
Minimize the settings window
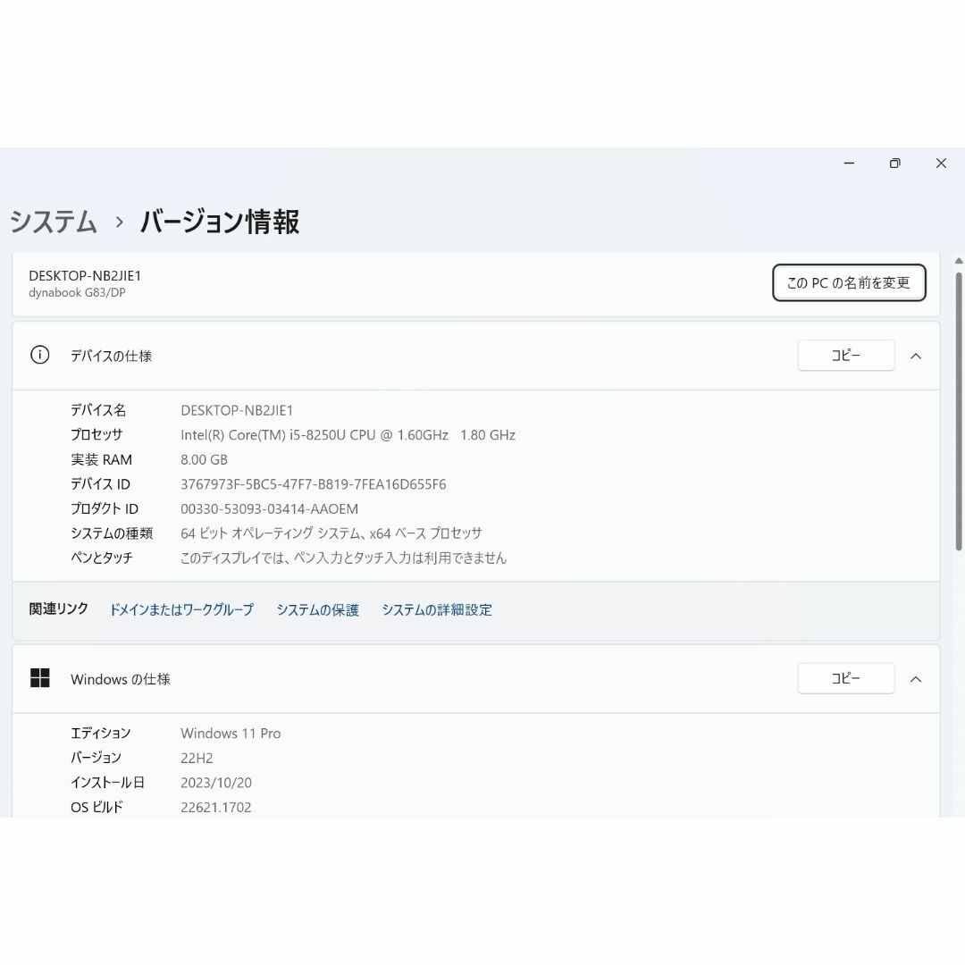coord(850,164)
